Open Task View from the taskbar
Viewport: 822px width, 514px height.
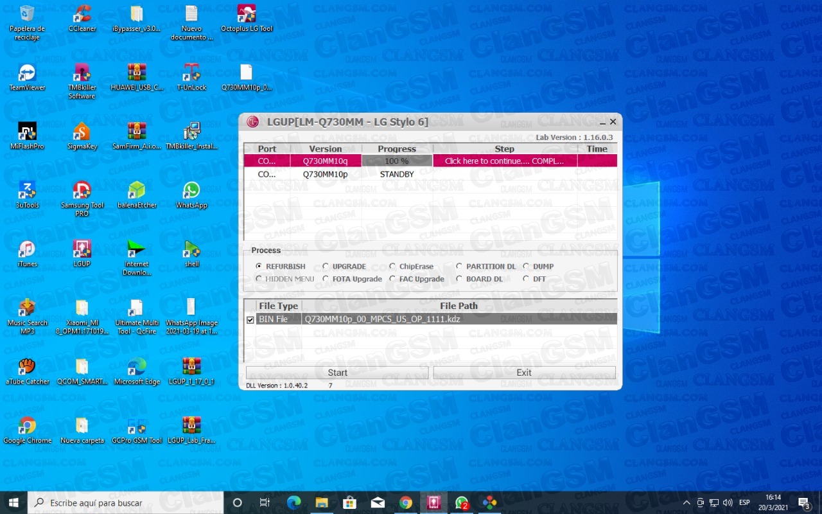[265, 502]
